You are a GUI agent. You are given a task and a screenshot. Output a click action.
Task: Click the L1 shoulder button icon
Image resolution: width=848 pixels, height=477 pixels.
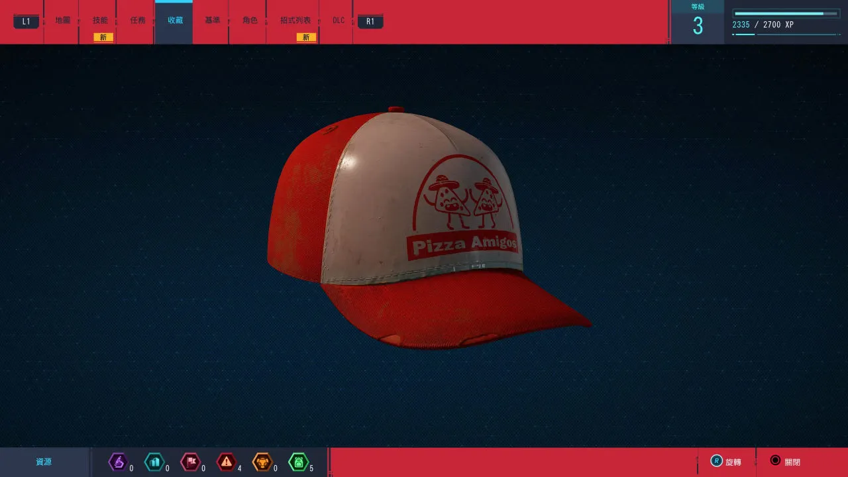point(26,21)
